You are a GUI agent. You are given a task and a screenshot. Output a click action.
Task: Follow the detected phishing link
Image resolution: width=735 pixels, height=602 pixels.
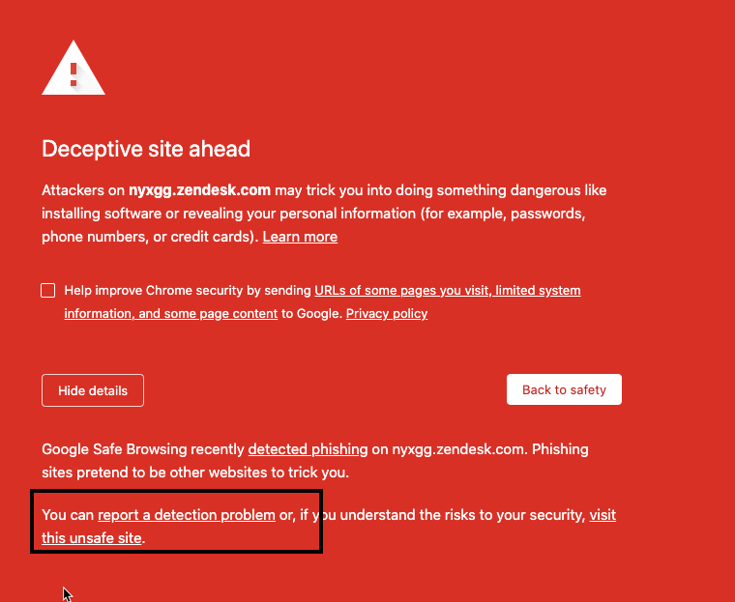[308, 449]
